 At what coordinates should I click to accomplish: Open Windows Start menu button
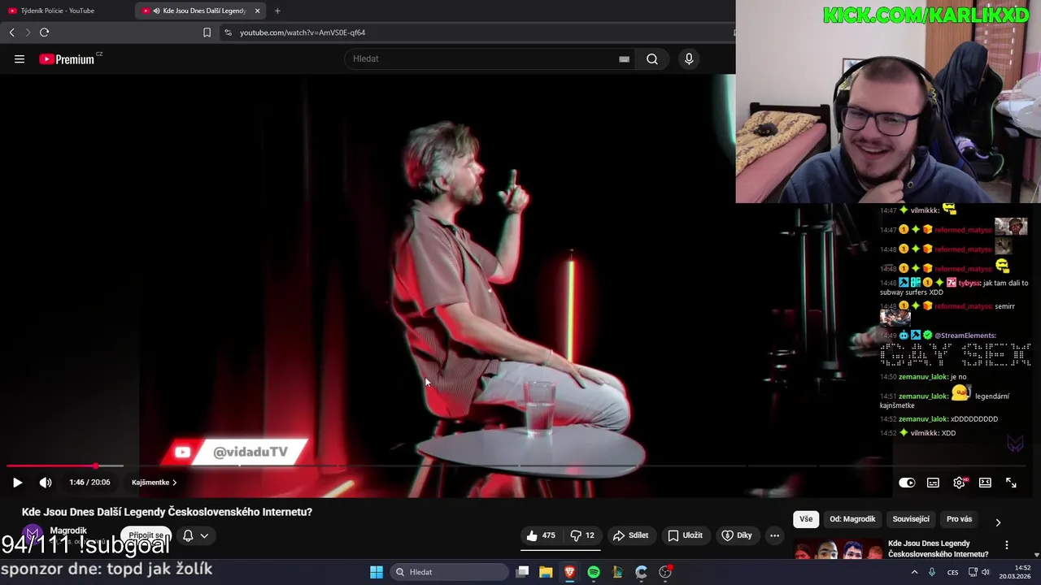pos(377,572)
